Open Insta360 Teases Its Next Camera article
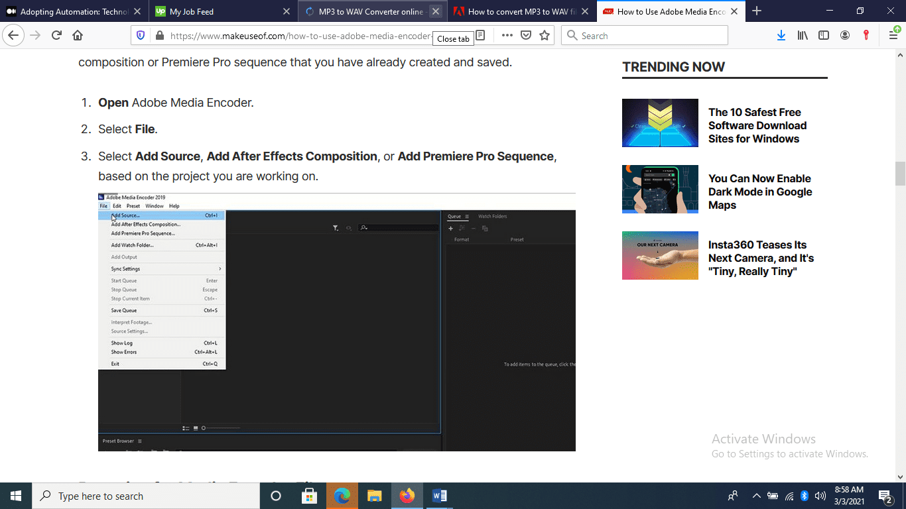906x509 pixels. 761,258
